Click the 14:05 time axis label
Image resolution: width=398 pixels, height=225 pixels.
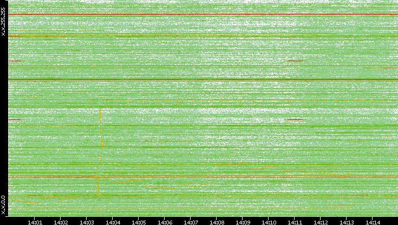click(x=139, y=222)
